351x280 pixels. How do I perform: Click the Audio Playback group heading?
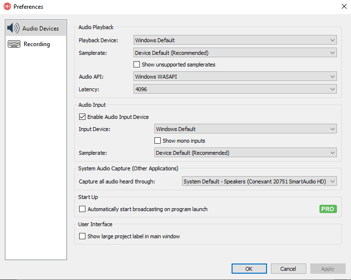point(96,27)
